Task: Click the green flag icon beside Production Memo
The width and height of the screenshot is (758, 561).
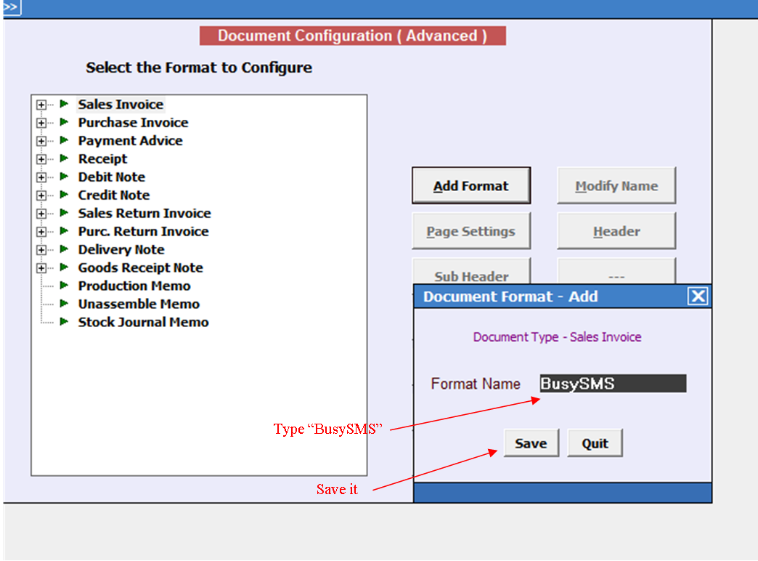Action: [x=64, y=286]
